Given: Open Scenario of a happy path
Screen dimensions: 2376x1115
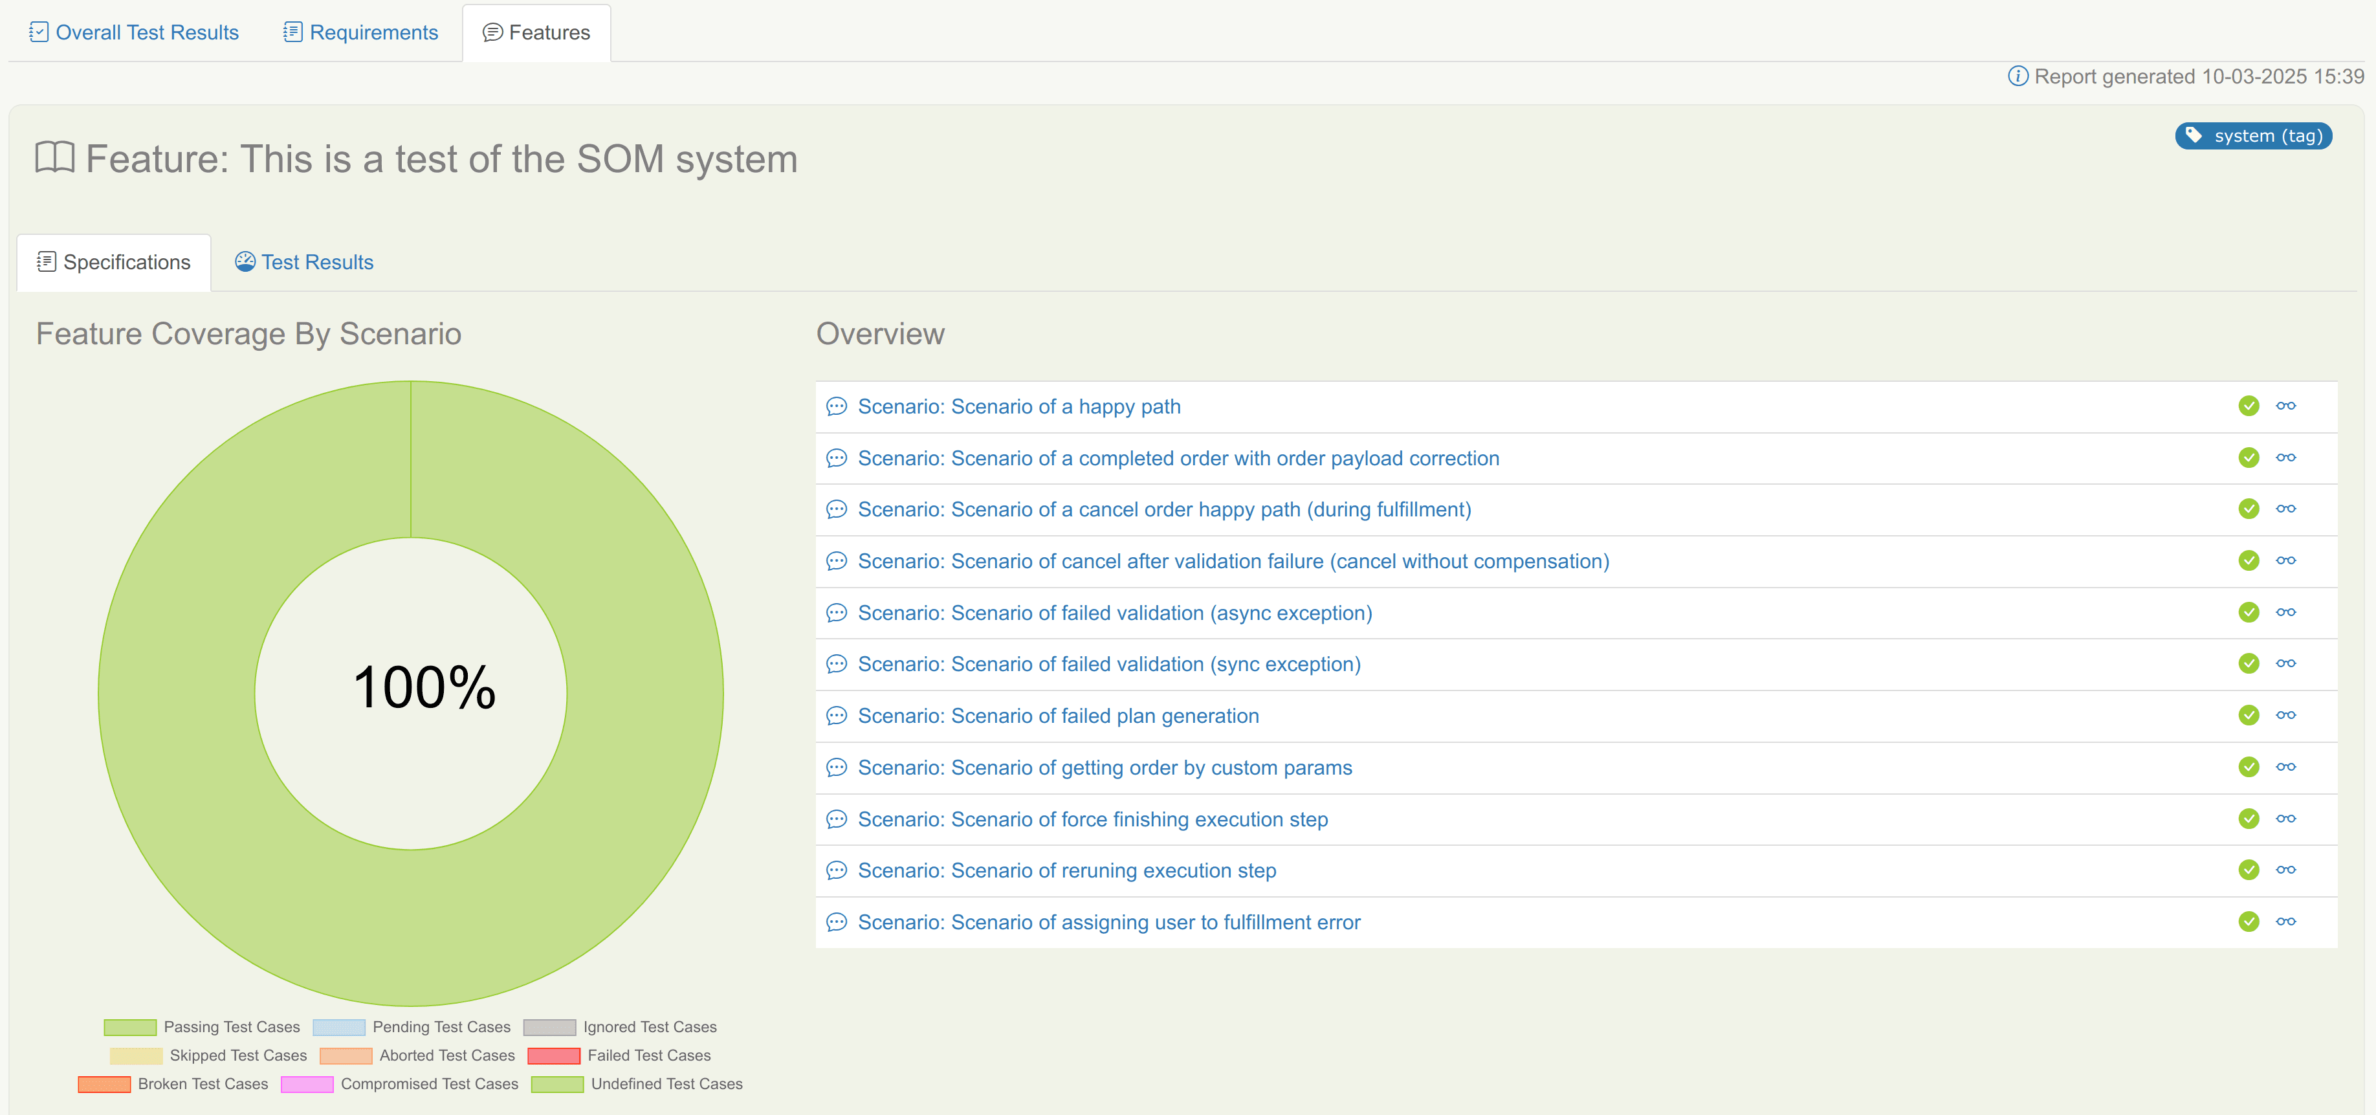Looking at the screenshot, I should [1018, 406].
